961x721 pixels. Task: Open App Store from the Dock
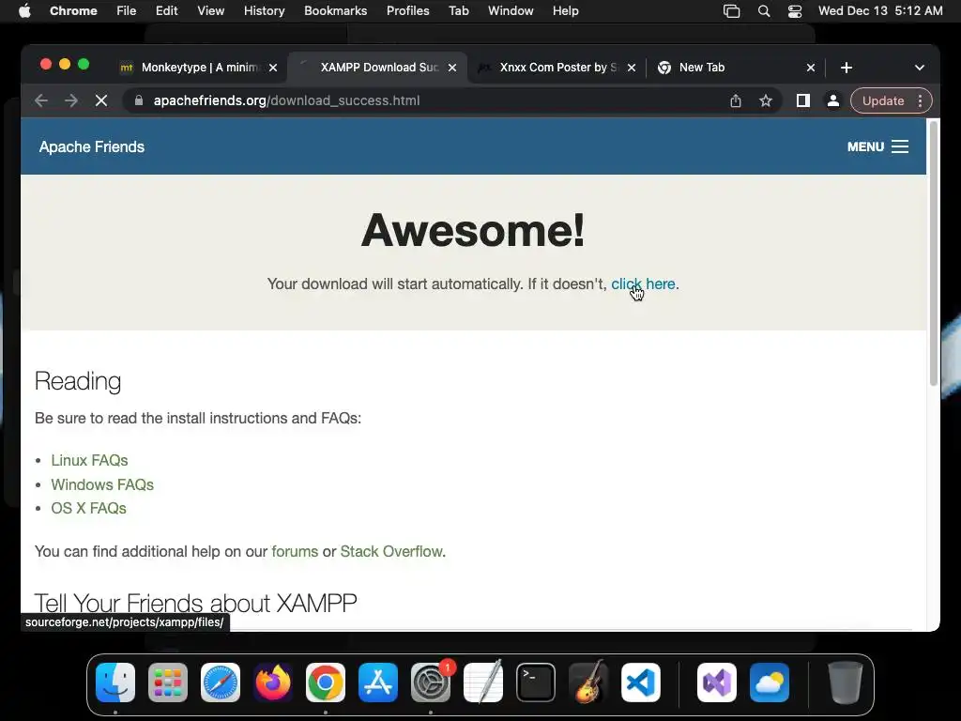pyautogui.click(x=378, y=683)
